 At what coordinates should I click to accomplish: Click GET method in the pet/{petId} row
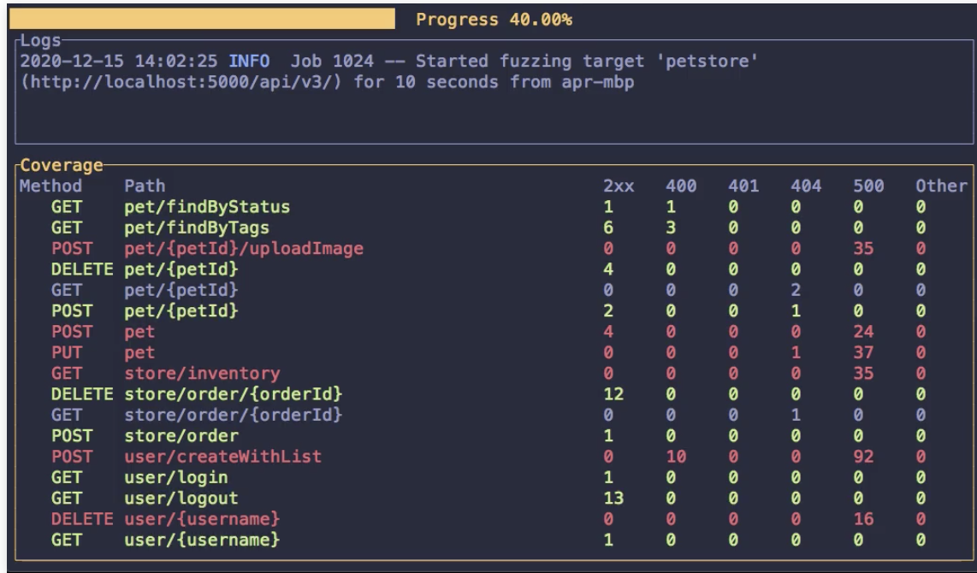tap(67, 290)
